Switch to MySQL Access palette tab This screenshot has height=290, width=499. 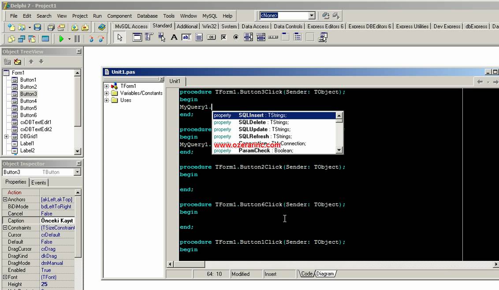tap(131, 26)
